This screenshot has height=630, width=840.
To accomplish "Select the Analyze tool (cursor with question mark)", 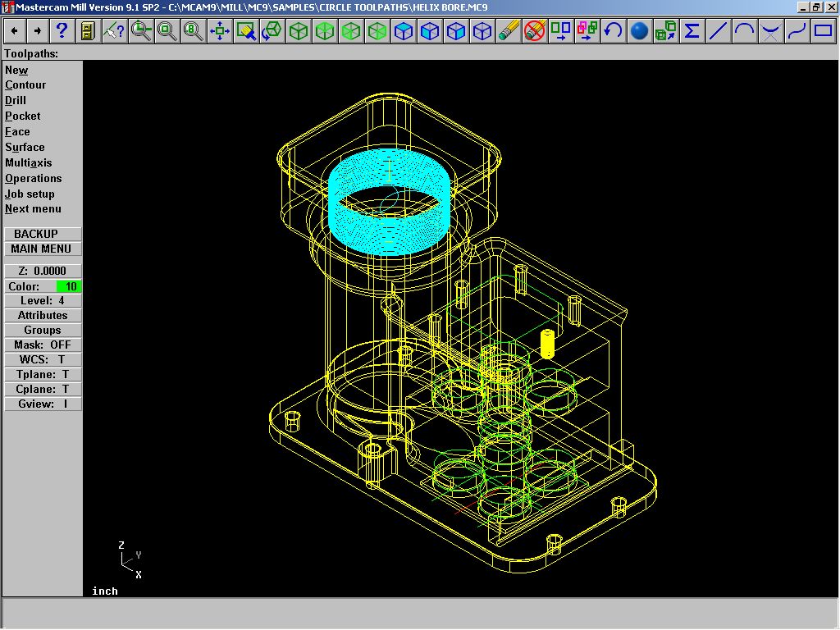I will pos(114,31).
